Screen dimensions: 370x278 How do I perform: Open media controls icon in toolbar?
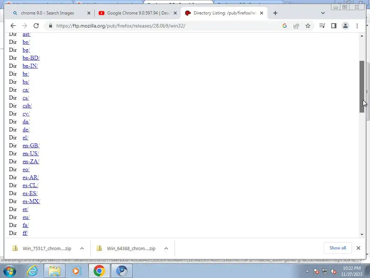322,26
